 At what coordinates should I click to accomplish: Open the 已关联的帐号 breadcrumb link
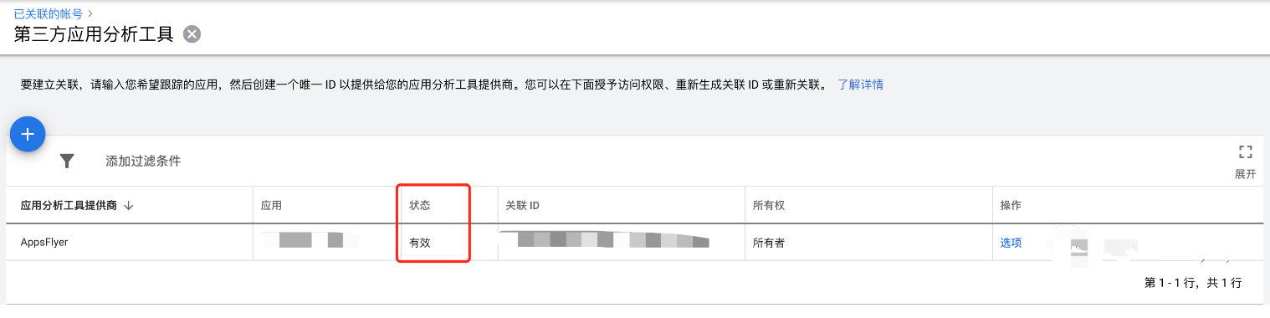(49, 13)
